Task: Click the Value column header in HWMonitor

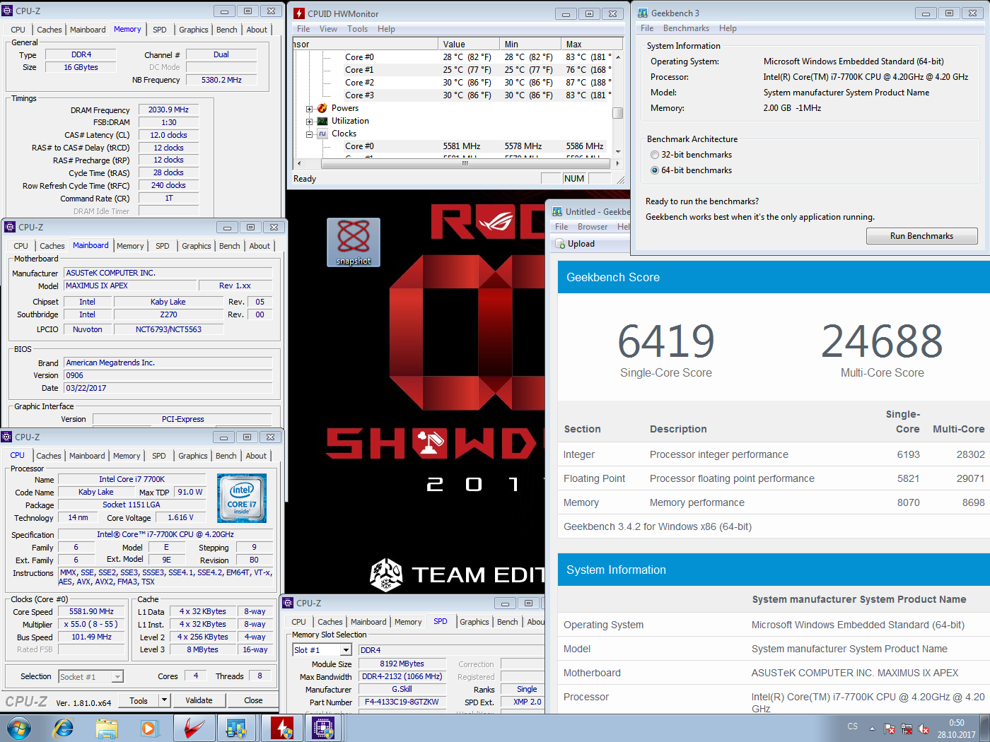Action: (469, 44)
